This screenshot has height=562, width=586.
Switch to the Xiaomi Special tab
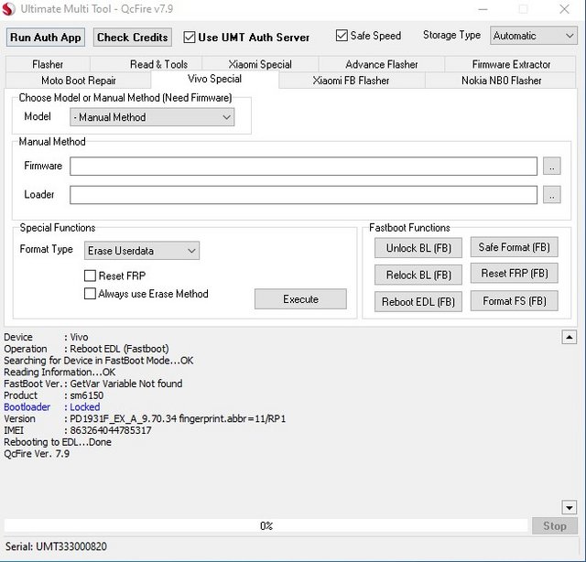pos(260,64)
